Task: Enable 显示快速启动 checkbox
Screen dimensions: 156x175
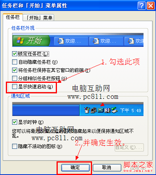Action: tap(14, 86)
